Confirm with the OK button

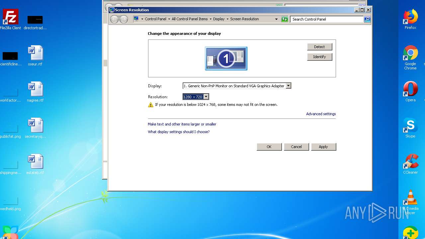(269, 147)
